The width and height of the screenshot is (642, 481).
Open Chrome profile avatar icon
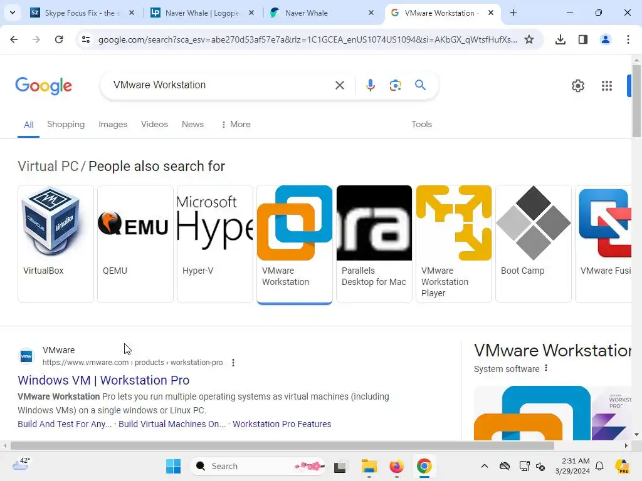point(605,39)
